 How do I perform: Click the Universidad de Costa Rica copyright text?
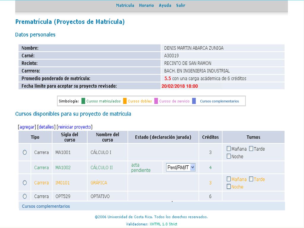point(151,217)
